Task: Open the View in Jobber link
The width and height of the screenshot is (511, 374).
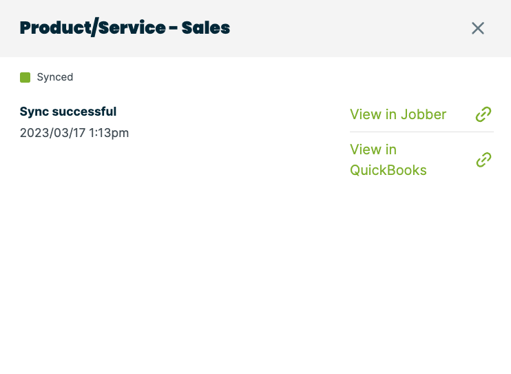Action: pos(398,114)
